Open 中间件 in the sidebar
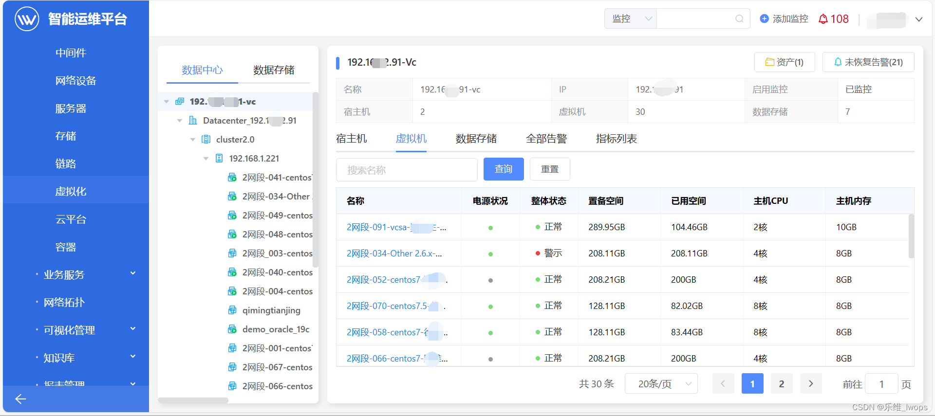The width and height of the screenshot is (935, 416). tap(71, 53)
